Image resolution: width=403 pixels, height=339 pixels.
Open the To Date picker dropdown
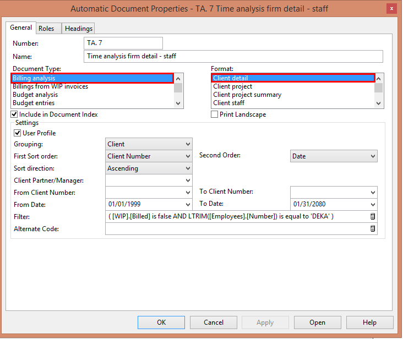373,204
